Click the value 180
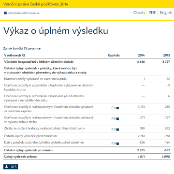The width and height of the screenshot is (174, 174). [x=142, y=129]
